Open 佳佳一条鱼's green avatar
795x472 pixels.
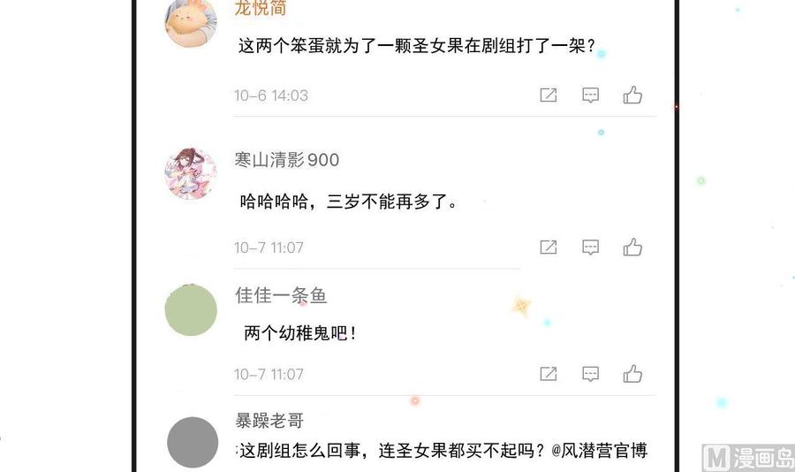(x=191, y=310)
